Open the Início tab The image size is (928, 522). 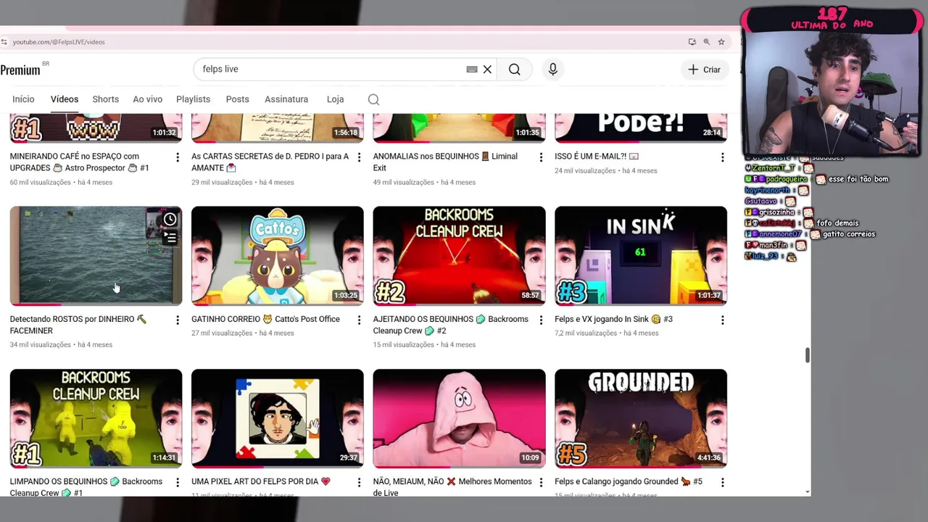tap(23, 99)
